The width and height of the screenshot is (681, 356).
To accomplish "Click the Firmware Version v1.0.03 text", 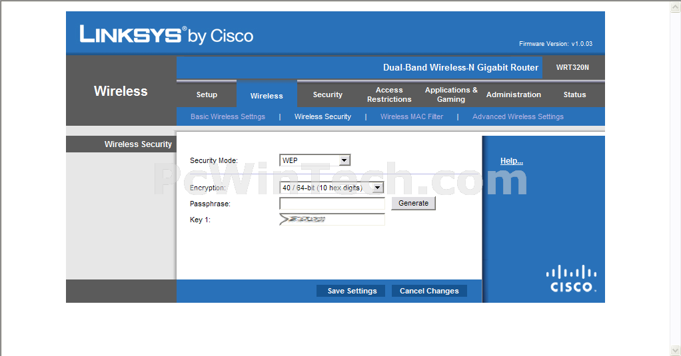I will tap(556, 44).
